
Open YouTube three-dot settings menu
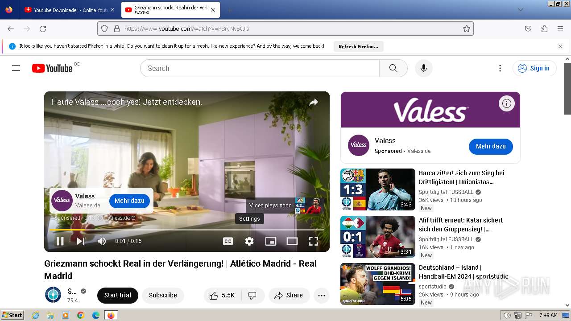click(x=500, y=68)
